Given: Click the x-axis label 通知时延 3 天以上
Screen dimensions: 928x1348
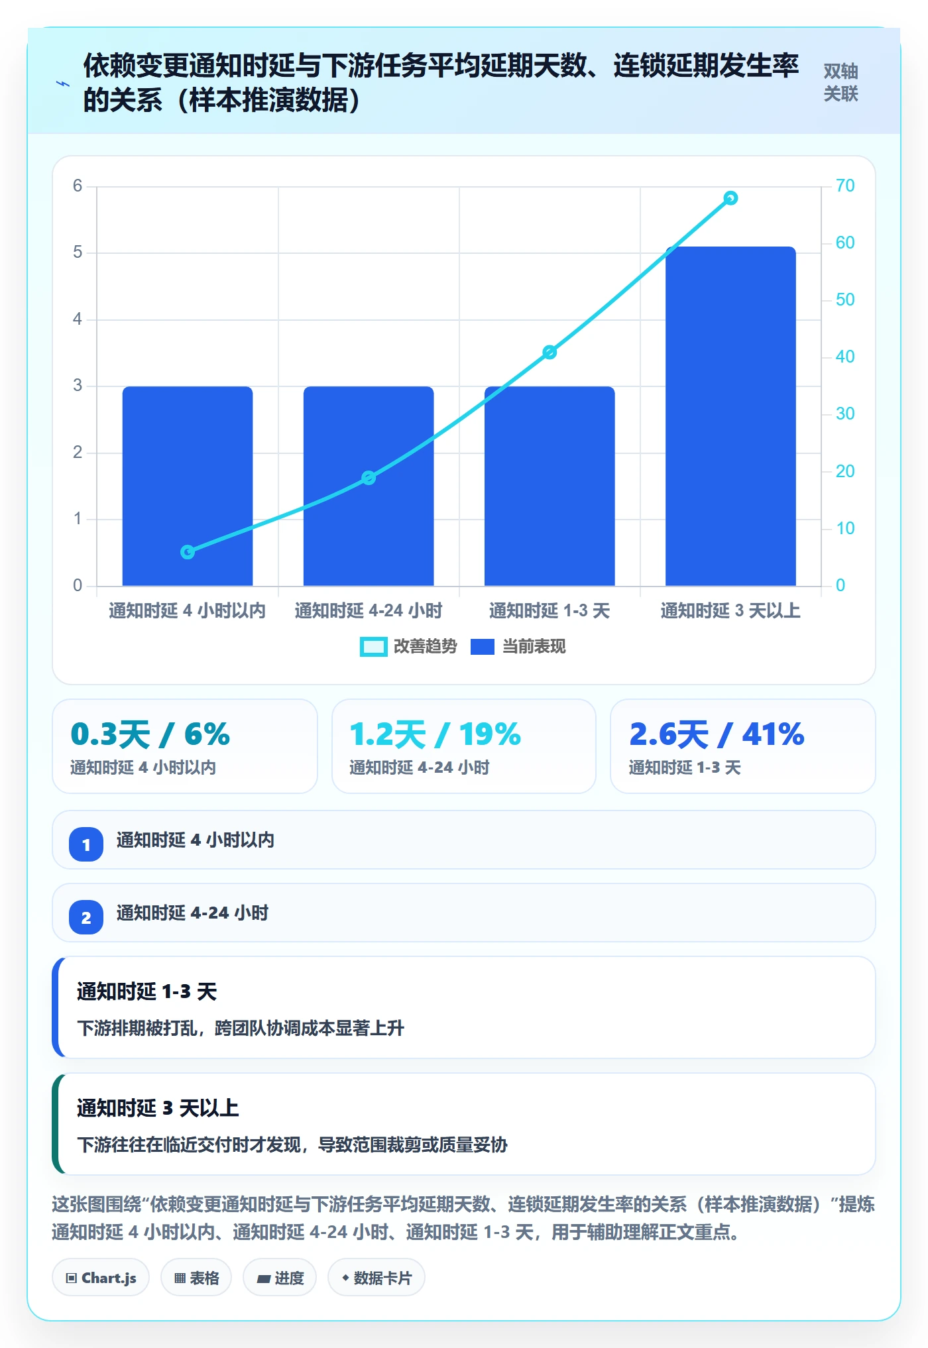Looking at the screenshot, I should pyautogui.click(x=730, y=610).
